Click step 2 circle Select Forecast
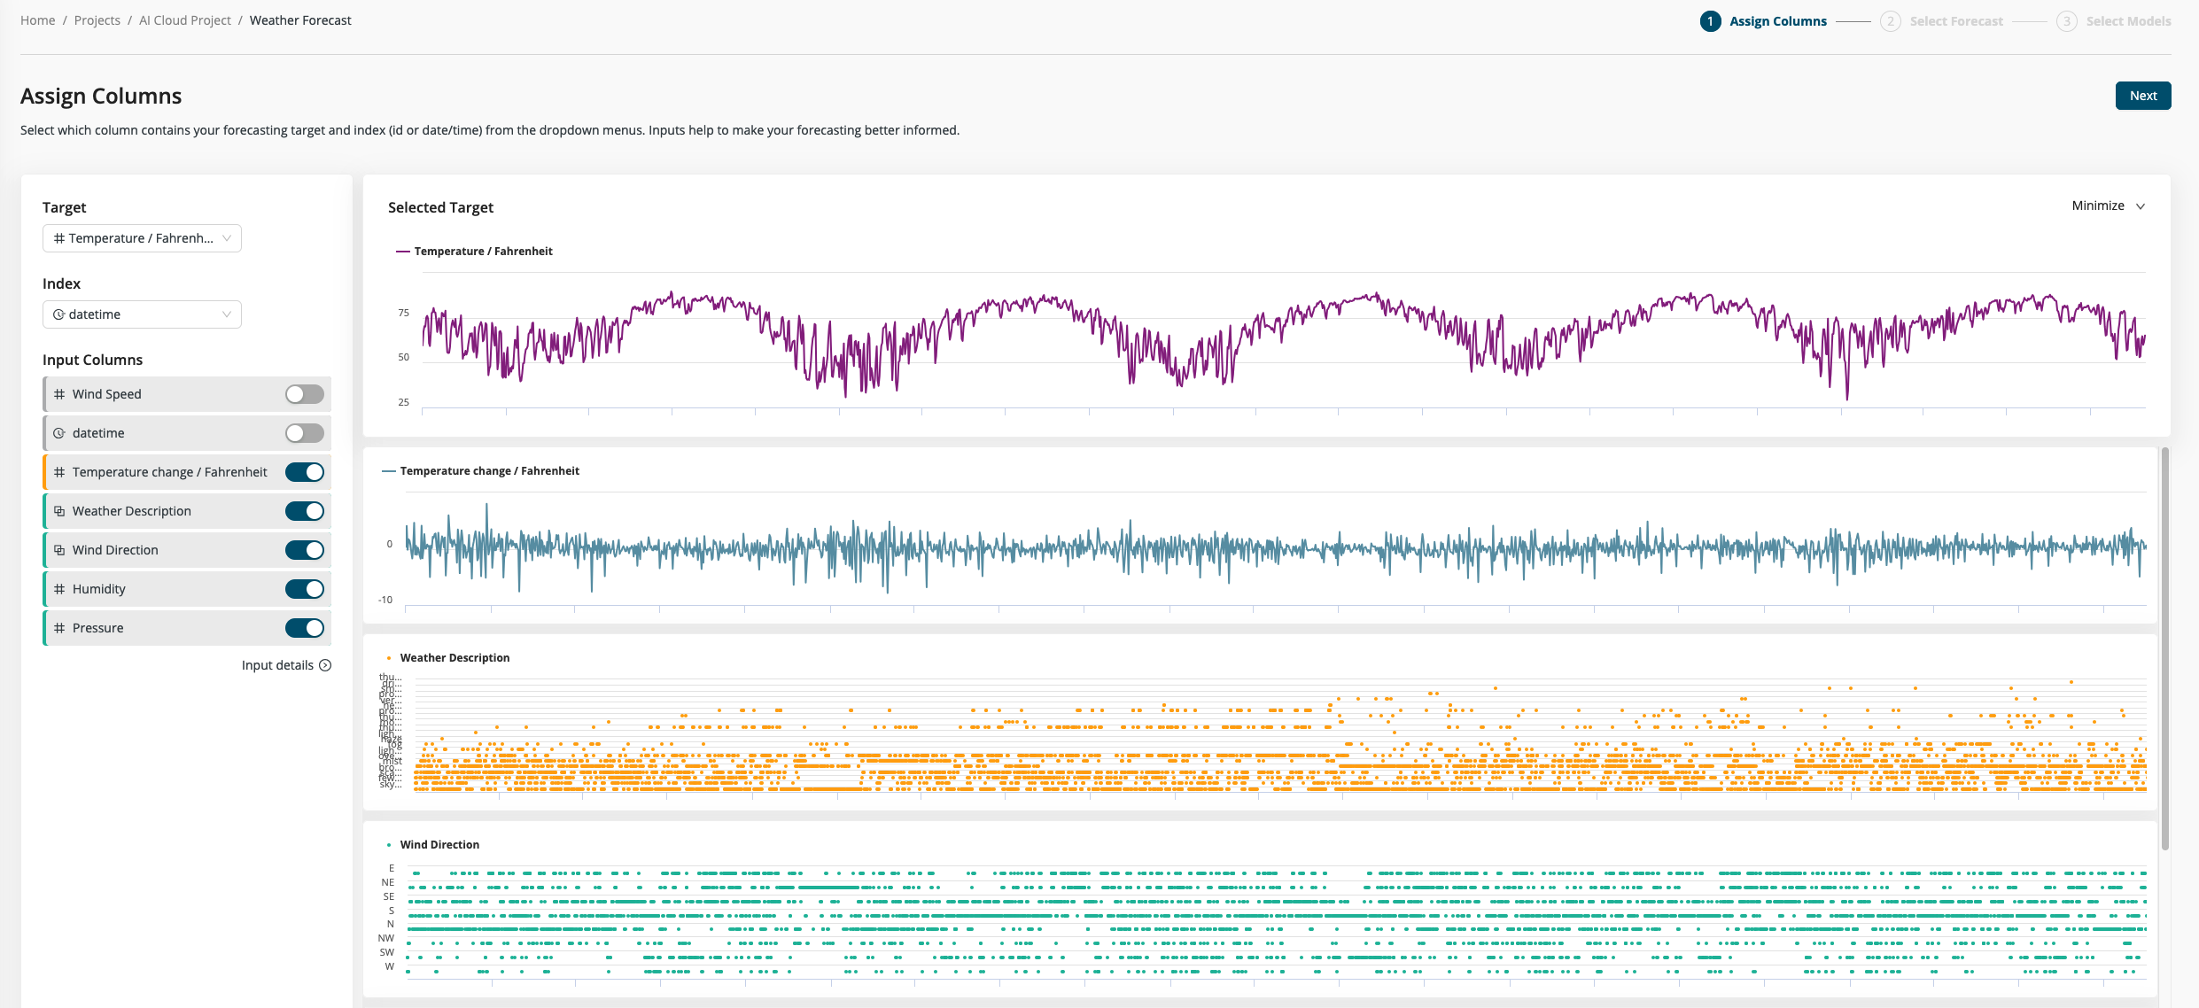Viewport: 2199px width, 1008px height. (1890, 21)
